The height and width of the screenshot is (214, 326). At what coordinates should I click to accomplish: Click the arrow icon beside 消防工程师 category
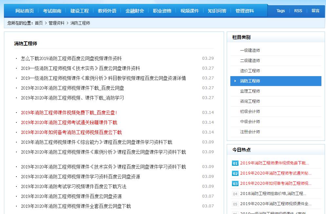(x=235, y=81)
